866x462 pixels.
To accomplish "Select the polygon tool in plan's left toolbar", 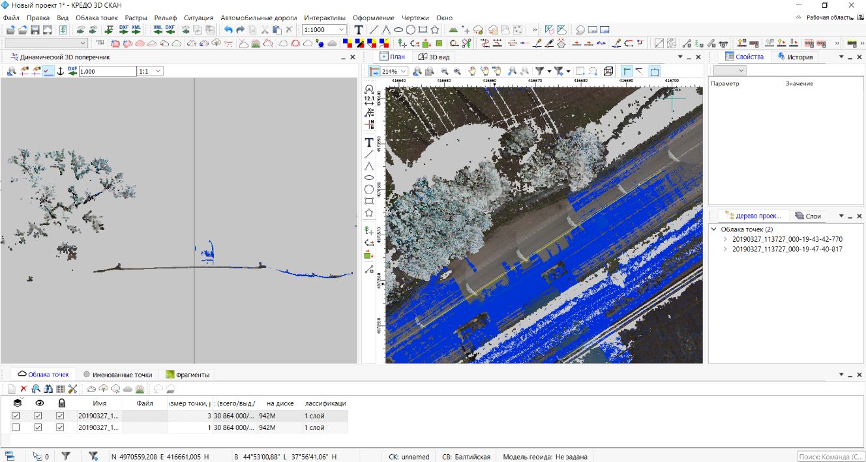I will point(369,212).
